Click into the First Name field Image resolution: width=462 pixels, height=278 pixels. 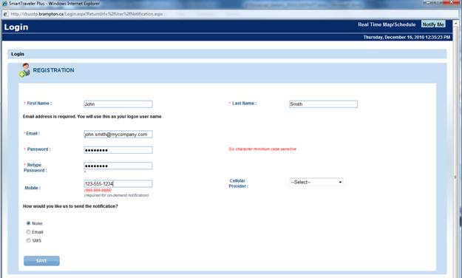tap(118, 104)
